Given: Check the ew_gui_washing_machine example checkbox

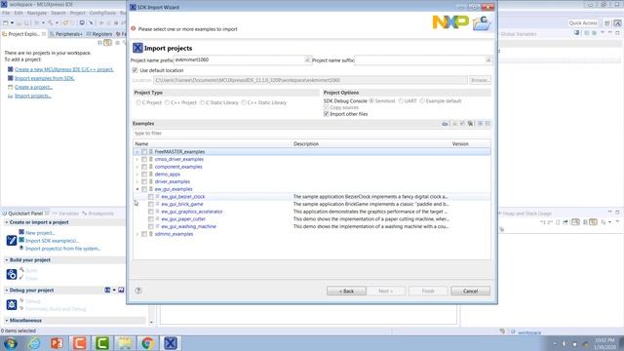Looking at the screenshot, I should click(x=151, y=226).
